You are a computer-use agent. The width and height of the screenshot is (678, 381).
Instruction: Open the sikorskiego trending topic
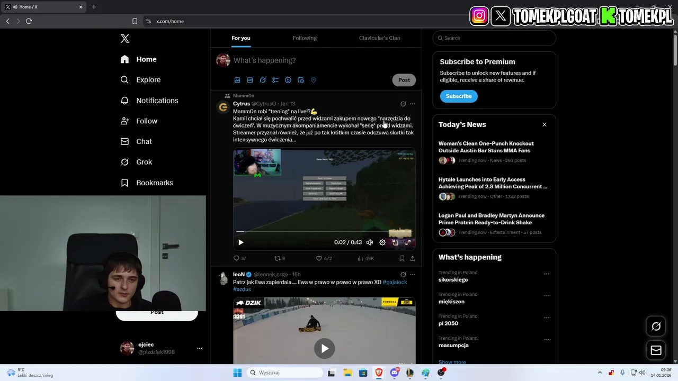coord(453,280)
